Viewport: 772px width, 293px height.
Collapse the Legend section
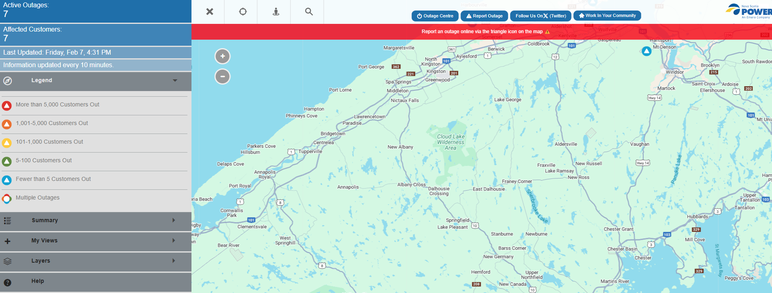(x=175, y=81)
